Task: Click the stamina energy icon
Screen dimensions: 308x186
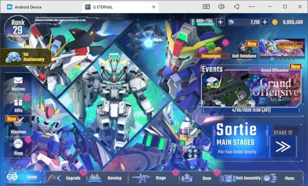Action: [x=193, y=22]
